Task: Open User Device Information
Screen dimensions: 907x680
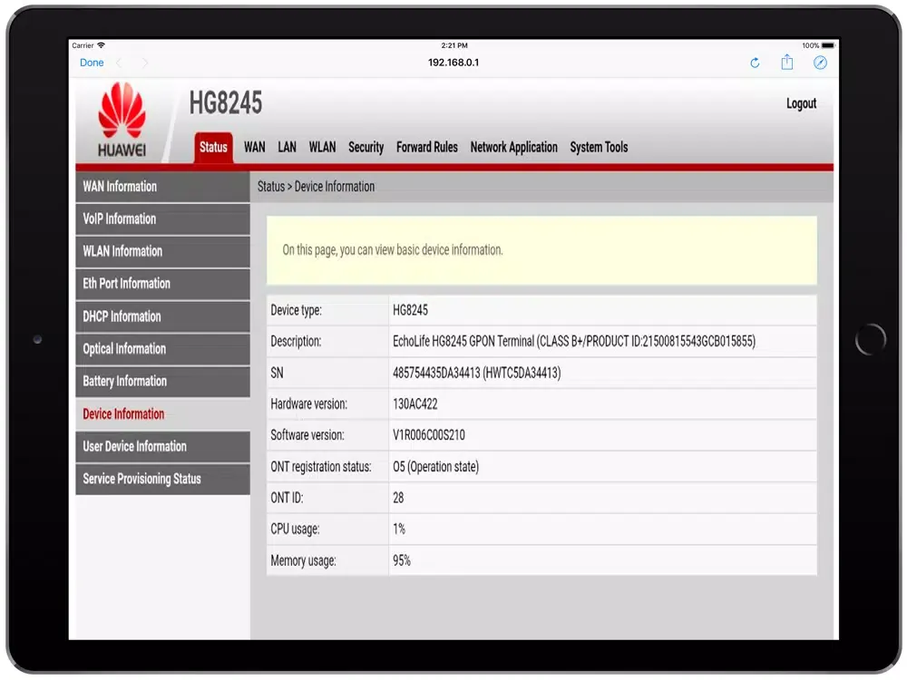Action: 162,446
